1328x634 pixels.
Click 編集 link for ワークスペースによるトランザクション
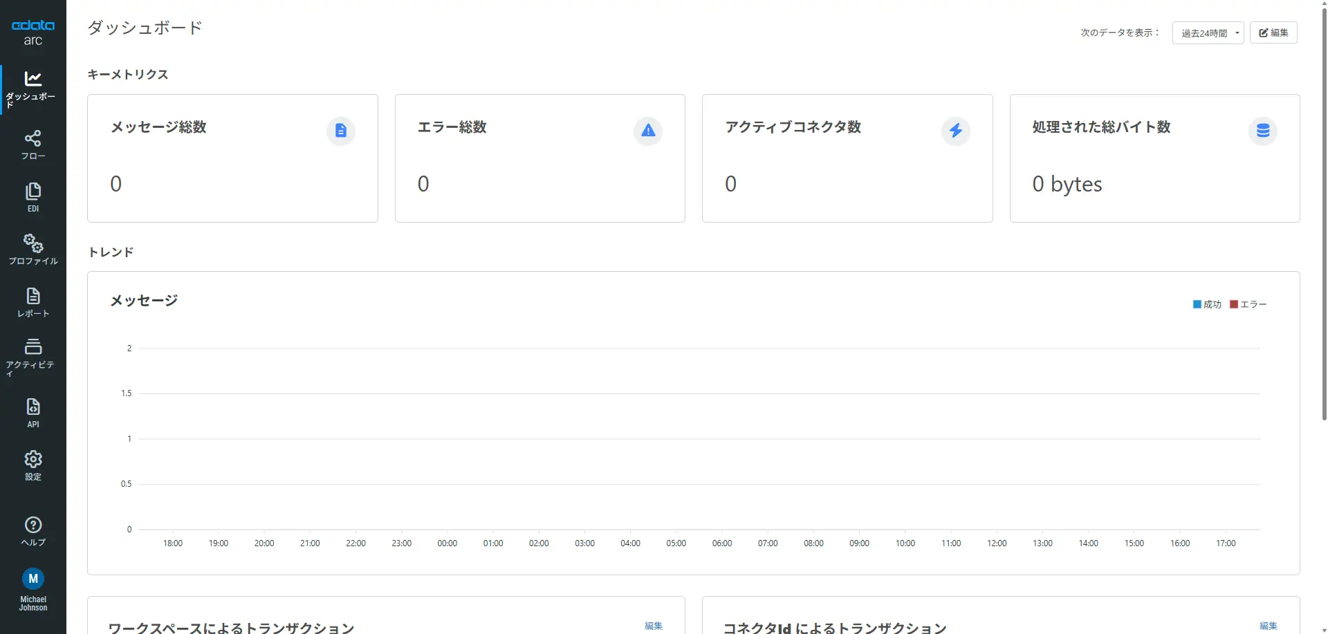click(654, 626)
